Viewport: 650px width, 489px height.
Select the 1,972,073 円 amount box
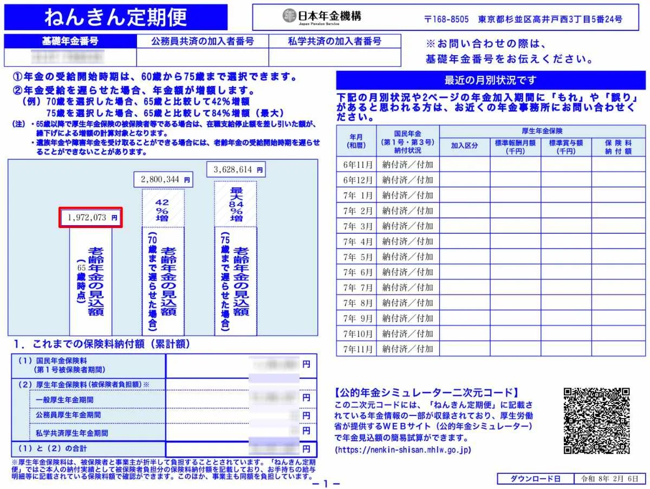[90, 217]
